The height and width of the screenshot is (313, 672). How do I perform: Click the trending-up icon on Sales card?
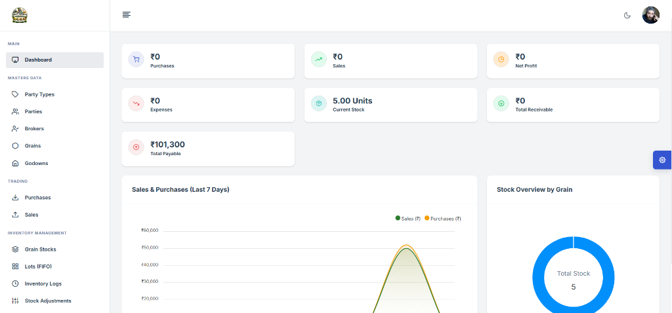click(x=319, y=60)
